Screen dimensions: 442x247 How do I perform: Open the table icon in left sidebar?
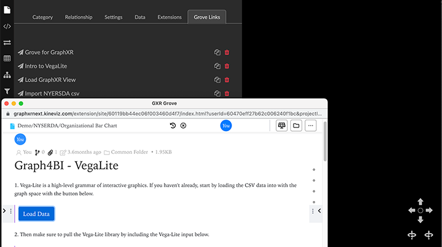coord(7,58)
